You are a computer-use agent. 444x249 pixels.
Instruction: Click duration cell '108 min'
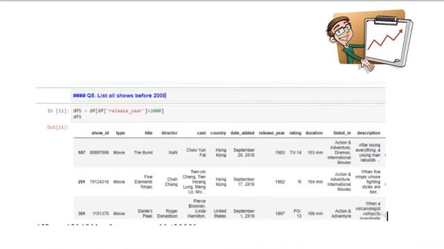[x=315, y=214]
